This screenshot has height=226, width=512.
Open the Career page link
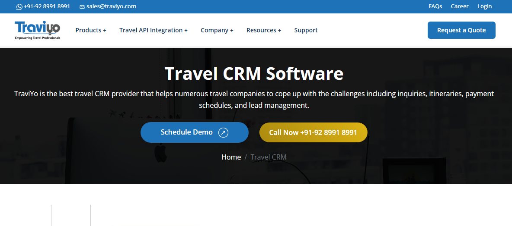click(x=459, y=6)
